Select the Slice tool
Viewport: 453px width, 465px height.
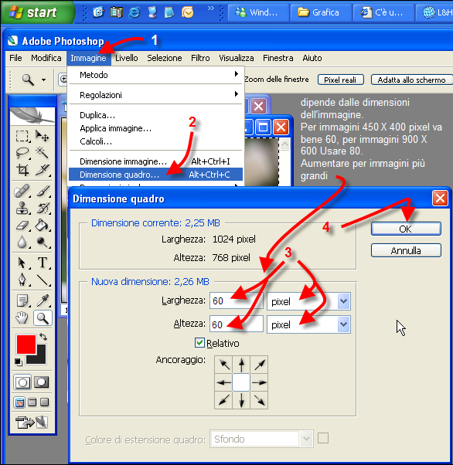[43, 170]
